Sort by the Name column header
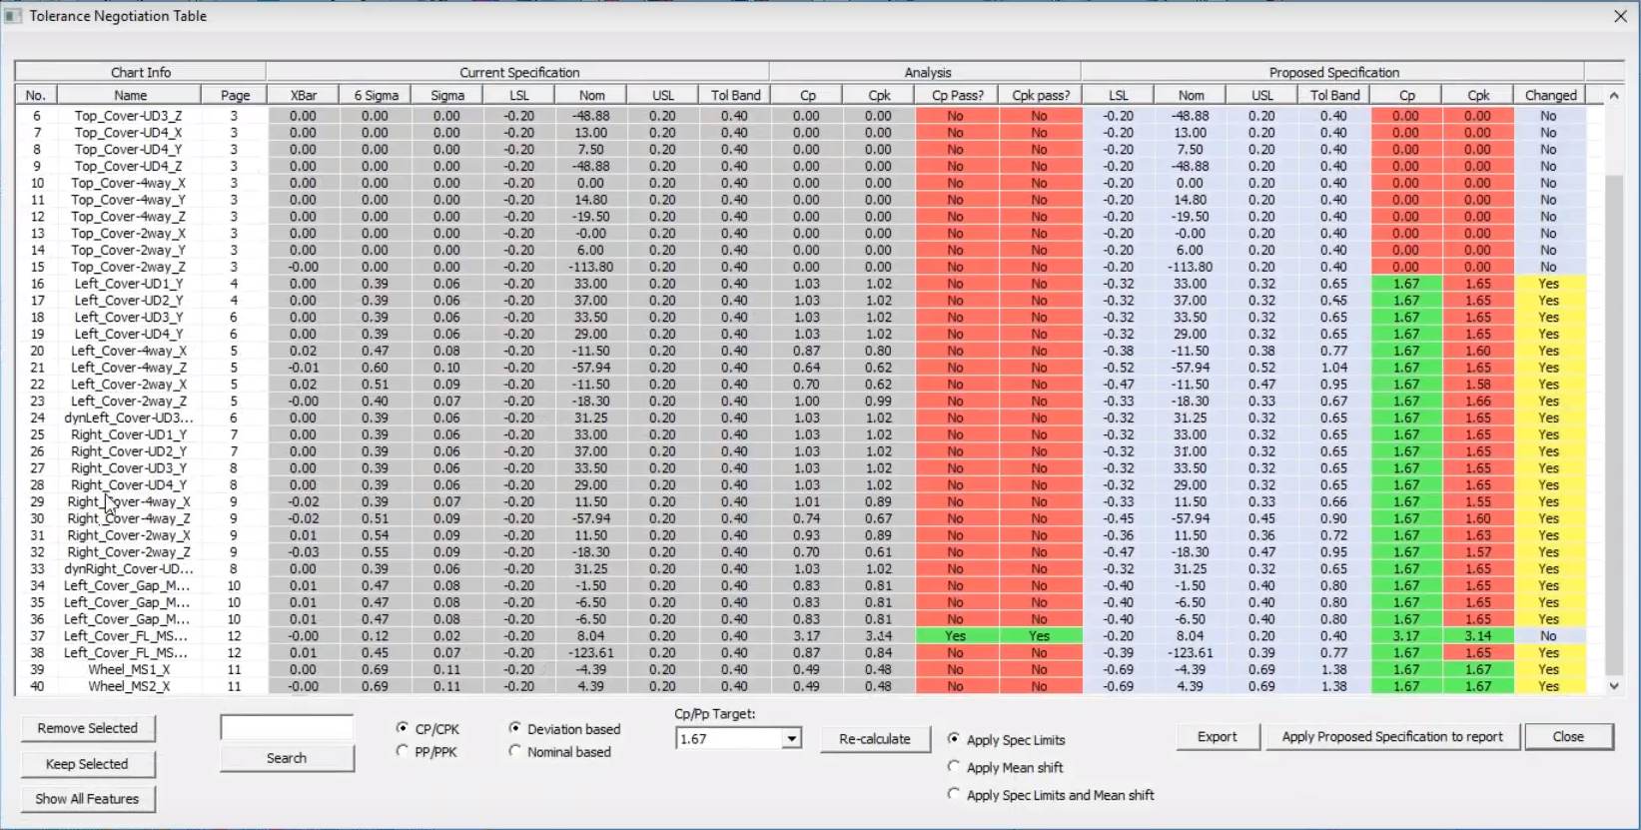 [x=130, y=95]
